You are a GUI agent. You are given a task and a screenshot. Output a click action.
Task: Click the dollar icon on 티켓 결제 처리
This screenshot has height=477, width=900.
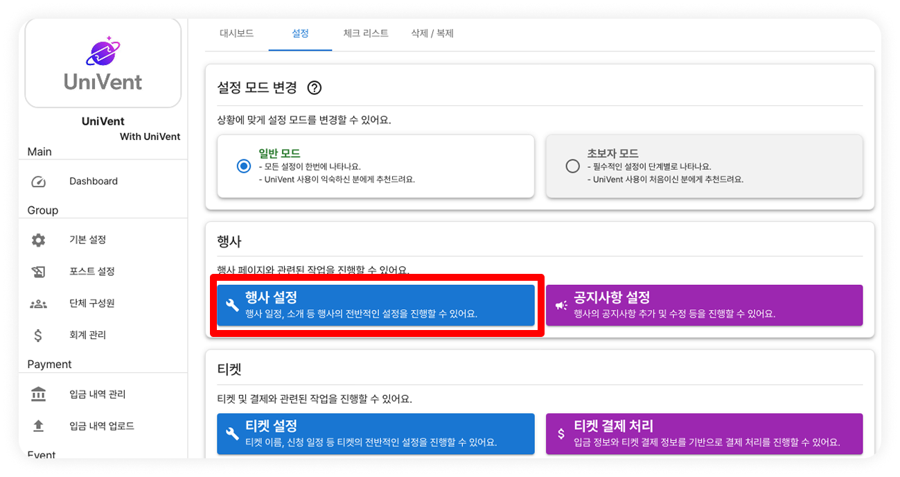click(561, 433)
